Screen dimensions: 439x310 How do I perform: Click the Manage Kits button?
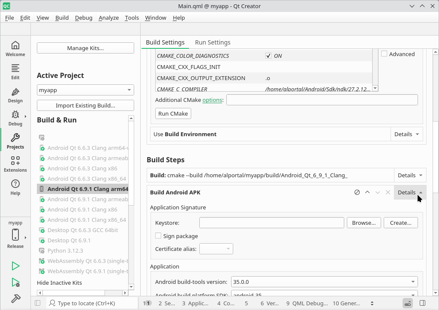point(85,48)
